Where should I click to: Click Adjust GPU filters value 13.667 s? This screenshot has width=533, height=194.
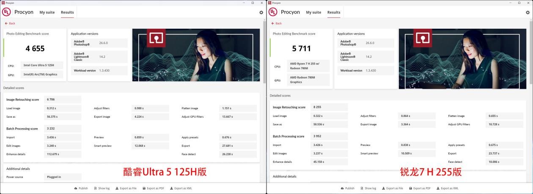tap(238, 117)
